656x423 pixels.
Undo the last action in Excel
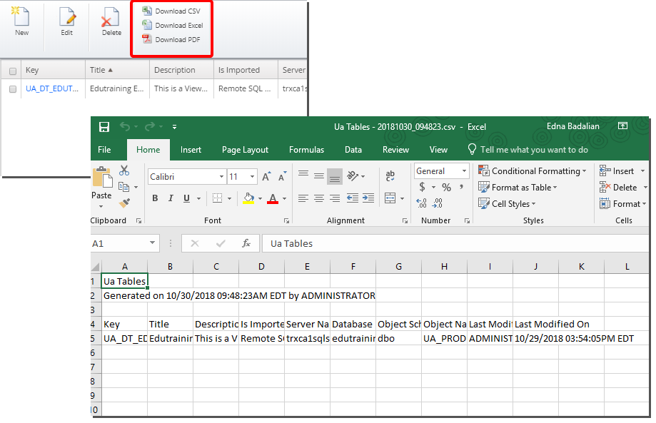pyautogui.click(x=125, y=126)
